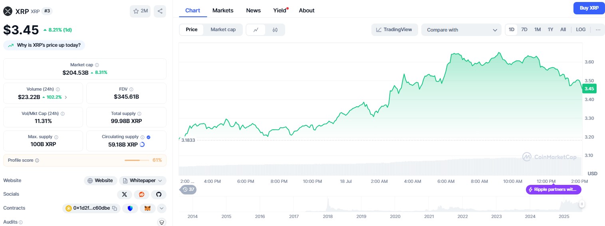The width and height of the screenshot is (605, 226).
Task: Open the Compare with dropdown
Action: pyautogui.click(x=461, y=30)
